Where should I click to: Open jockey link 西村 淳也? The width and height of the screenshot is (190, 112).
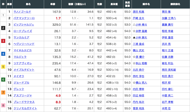[138, 76]
